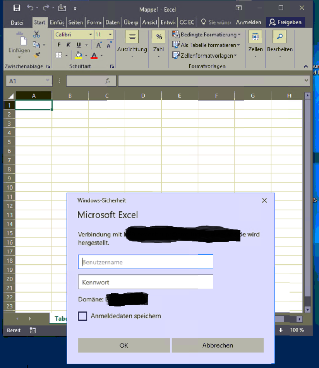
Task: Click the Freigeben share button
Action: [285, 22]
